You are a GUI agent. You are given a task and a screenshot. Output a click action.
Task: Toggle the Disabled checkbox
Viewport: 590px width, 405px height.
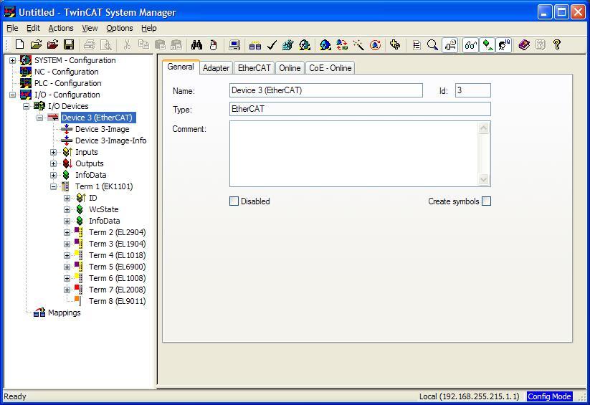234,201
